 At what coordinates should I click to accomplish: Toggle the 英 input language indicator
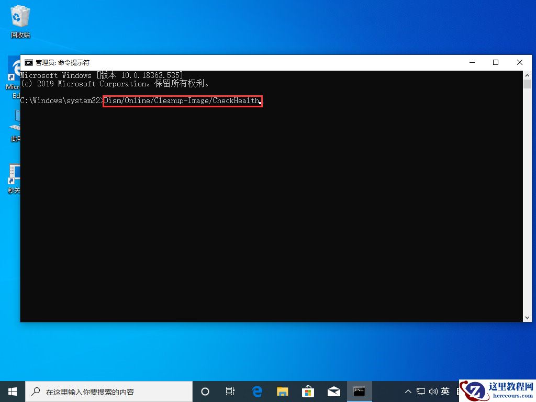[x=444, y=391]
